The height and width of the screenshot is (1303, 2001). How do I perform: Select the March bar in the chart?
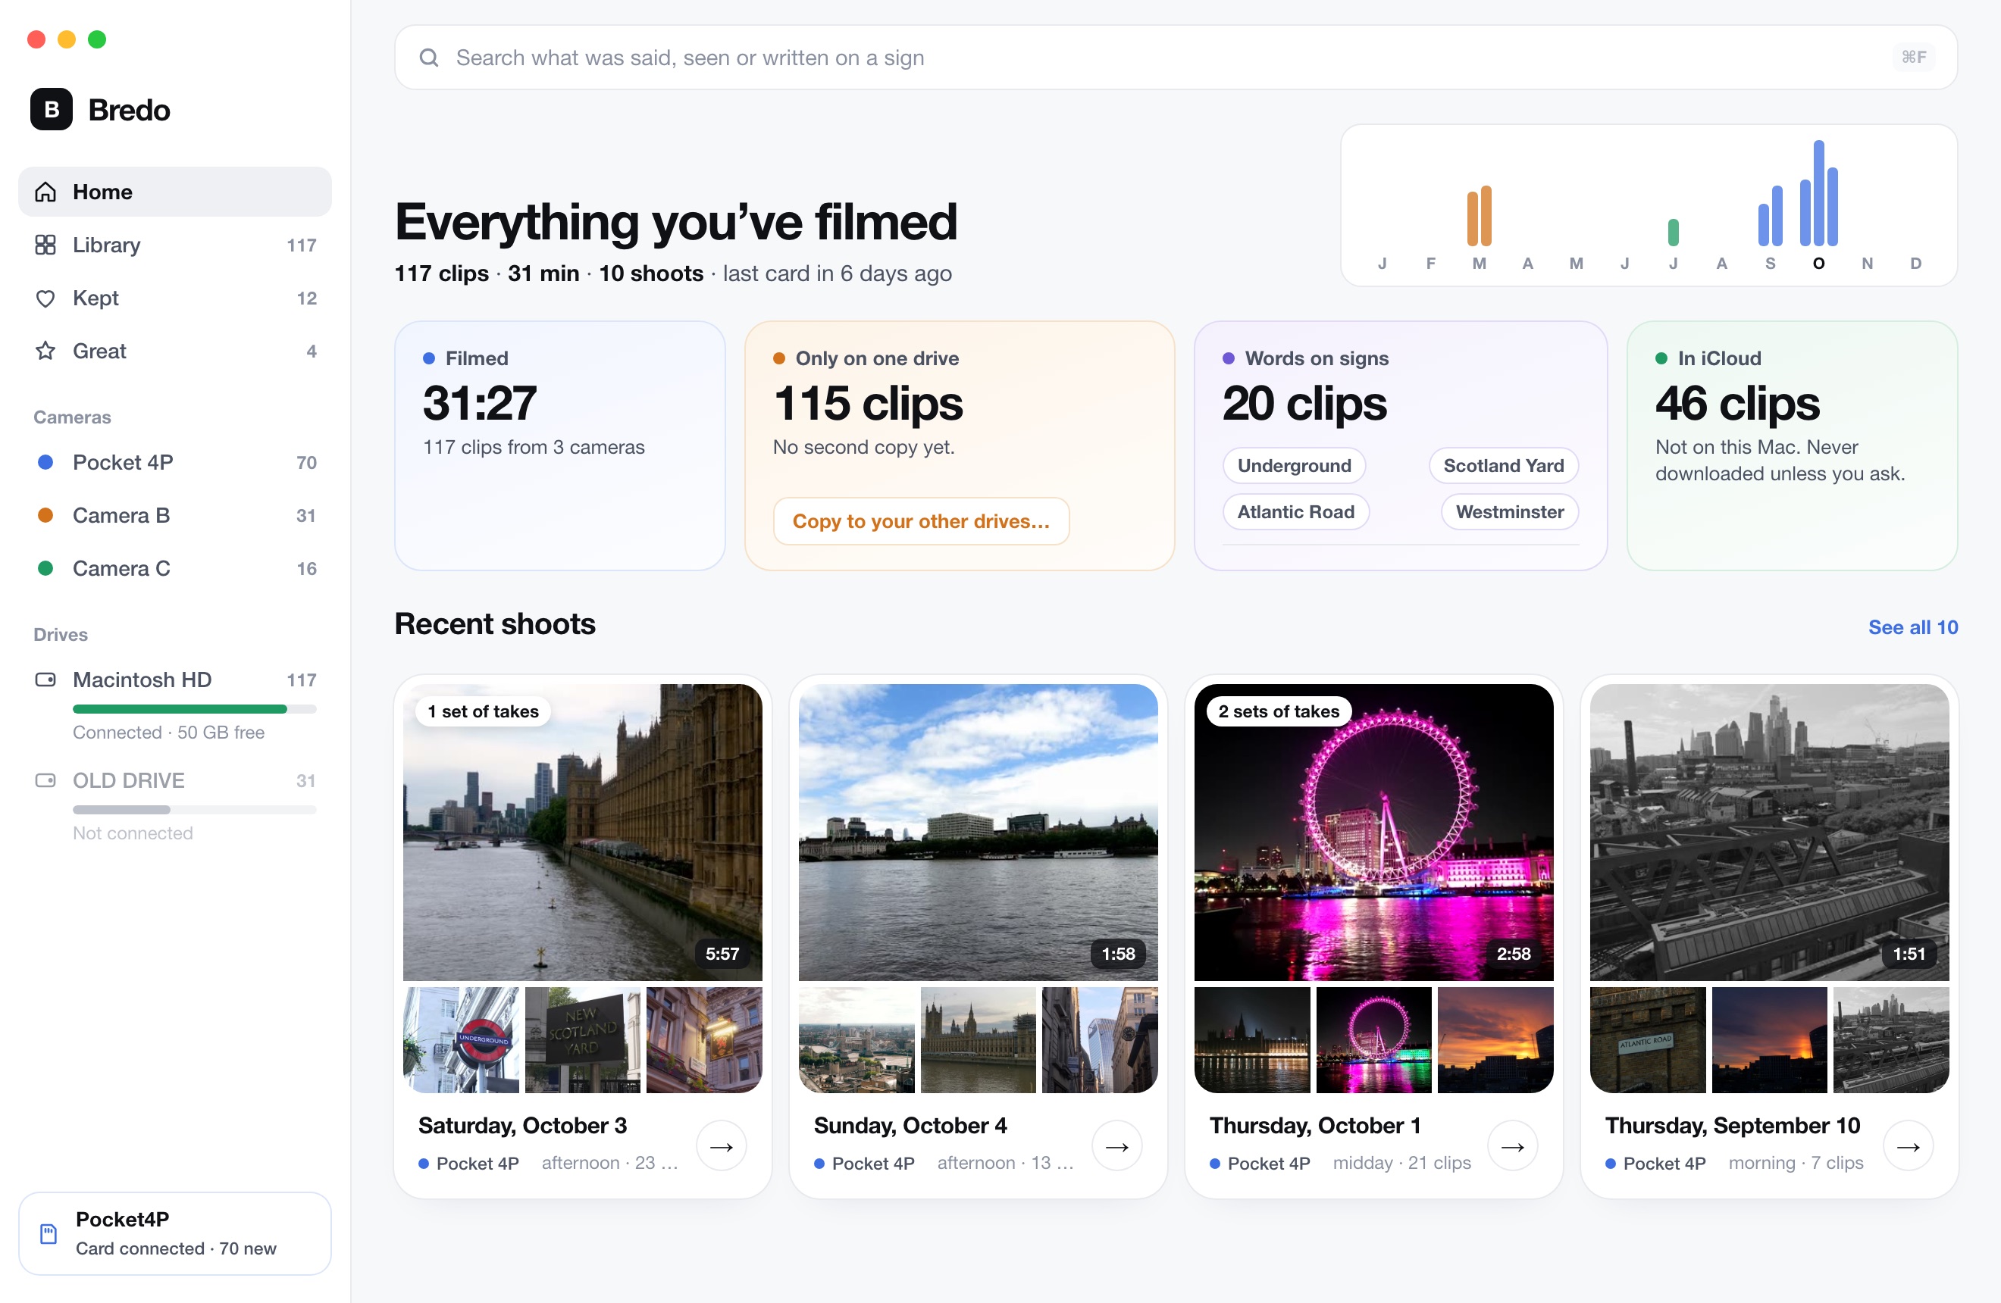click(x=1479, y=215)
